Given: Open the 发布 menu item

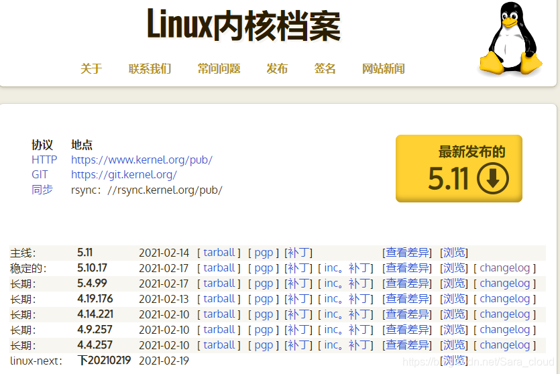Looking at the screenshot, I should click(277, 68).
